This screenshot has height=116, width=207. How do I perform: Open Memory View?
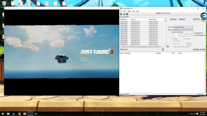pyautogui.click(x=124, y=49)
